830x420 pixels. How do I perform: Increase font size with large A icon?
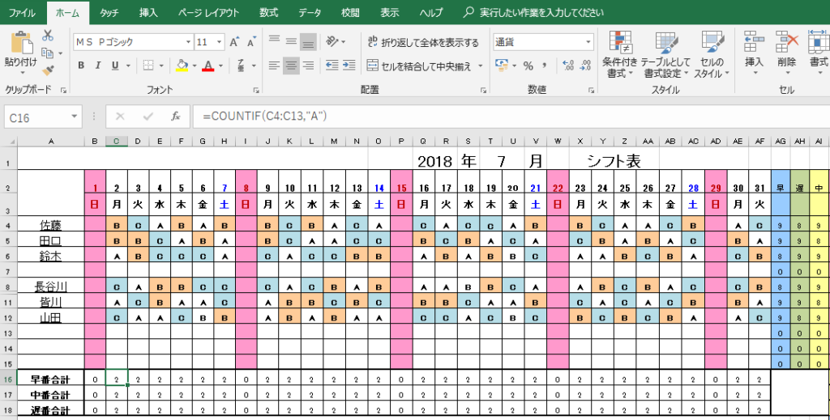pos(234,42)
